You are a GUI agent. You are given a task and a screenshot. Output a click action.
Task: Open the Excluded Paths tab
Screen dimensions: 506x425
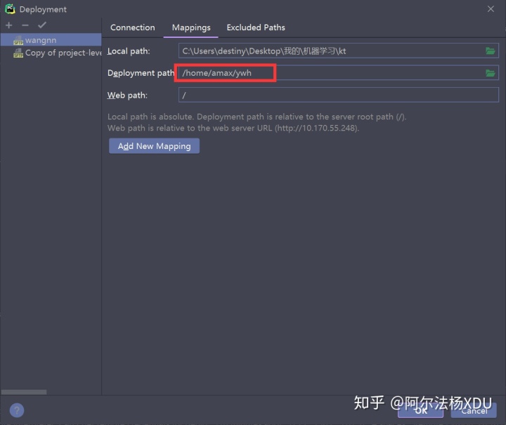(256, 27)
